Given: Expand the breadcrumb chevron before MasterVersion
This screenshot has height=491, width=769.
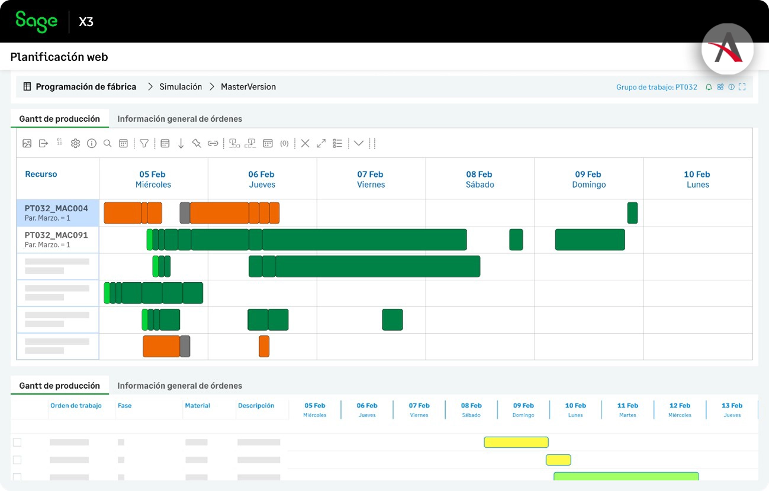Looking at the screenshot, I should click(x=212, y=87).
